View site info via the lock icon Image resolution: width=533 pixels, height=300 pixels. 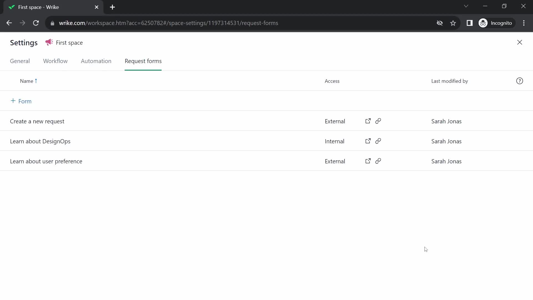coord(52,23)
